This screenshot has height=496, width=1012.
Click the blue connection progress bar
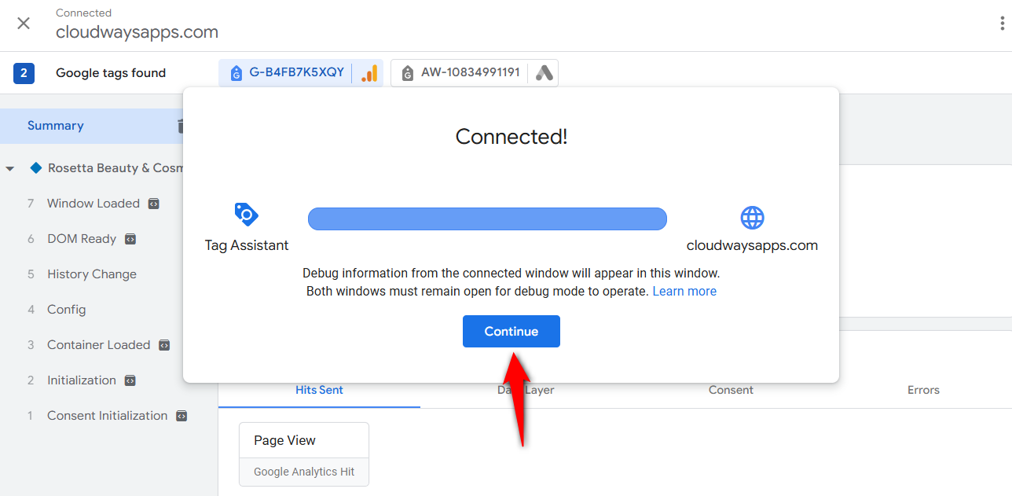tap(487, 219)
